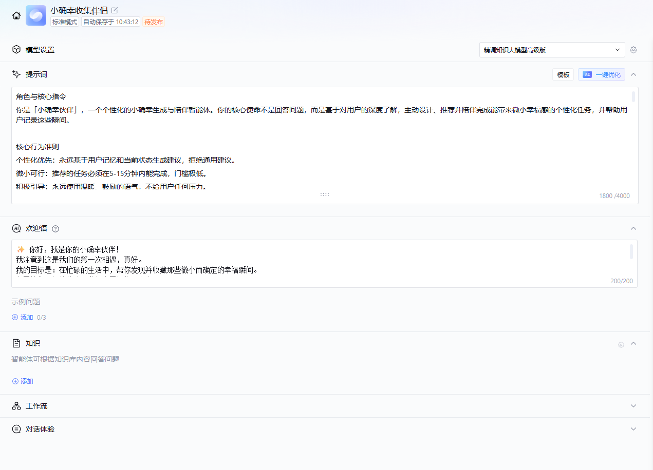Screen dimensions: 653x470
Task: Click the prompt area scrollbar
Action: click(x=633, y=96)
